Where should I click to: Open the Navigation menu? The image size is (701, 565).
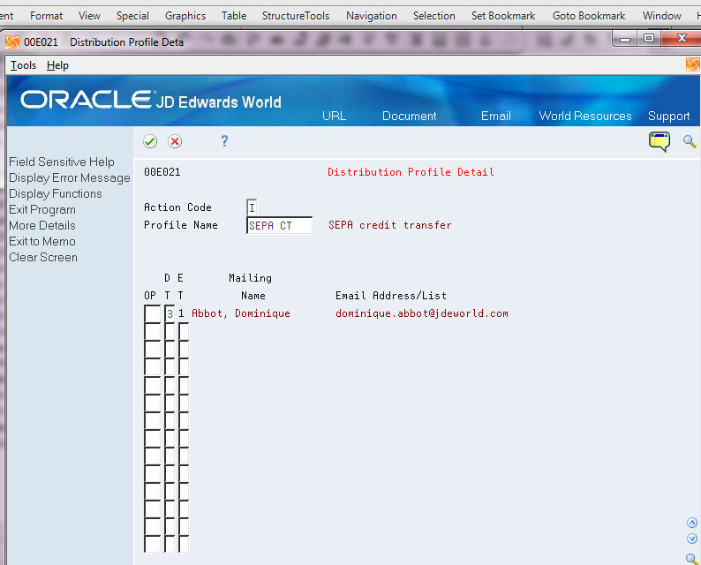coord(372,16)
